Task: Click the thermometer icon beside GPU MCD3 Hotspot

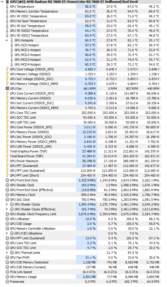Action: point(12,60)
